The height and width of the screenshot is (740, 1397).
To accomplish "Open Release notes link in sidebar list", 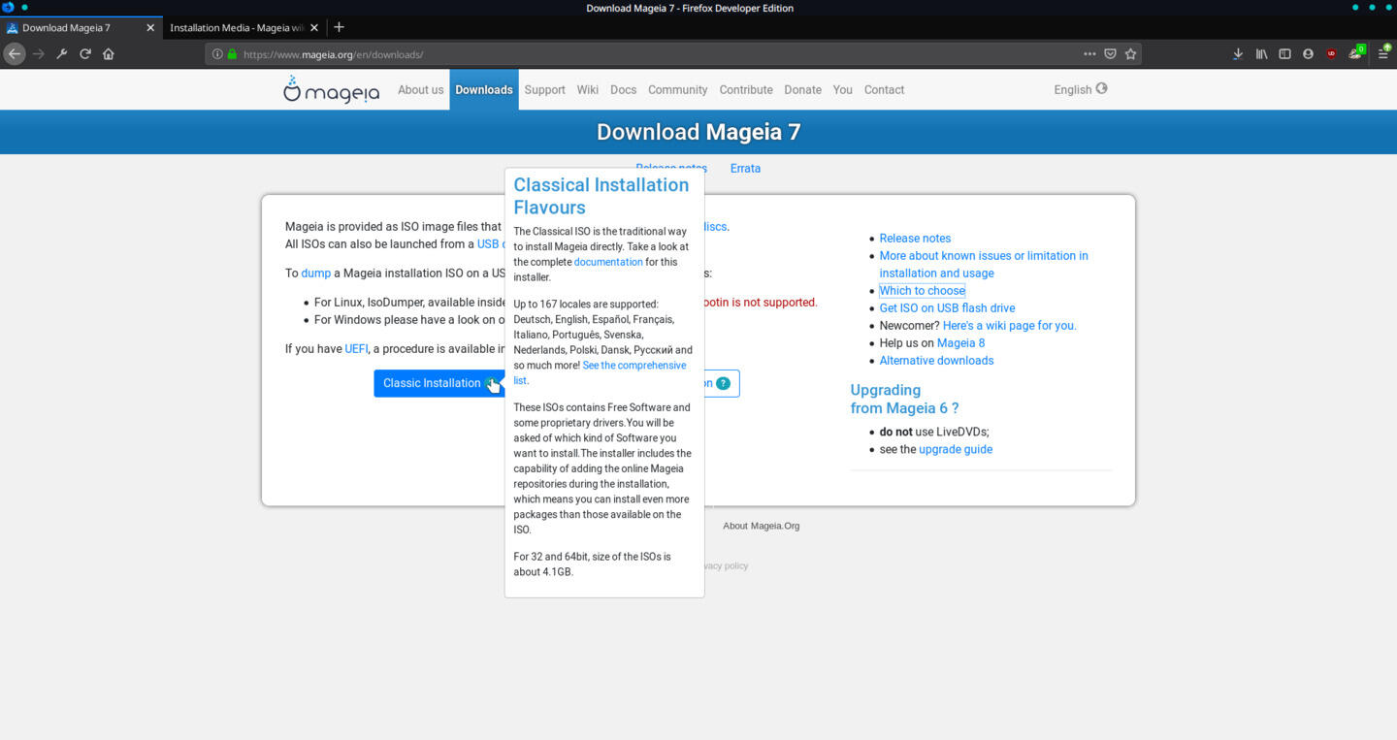I will pos(915,238).
